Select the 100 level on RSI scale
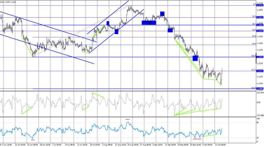Screen dimensions: 264x147 pos(258,119)
